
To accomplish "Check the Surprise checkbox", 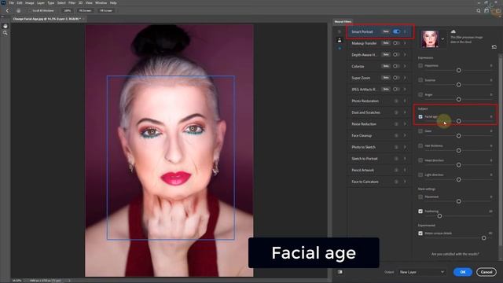I will point(420,80).
